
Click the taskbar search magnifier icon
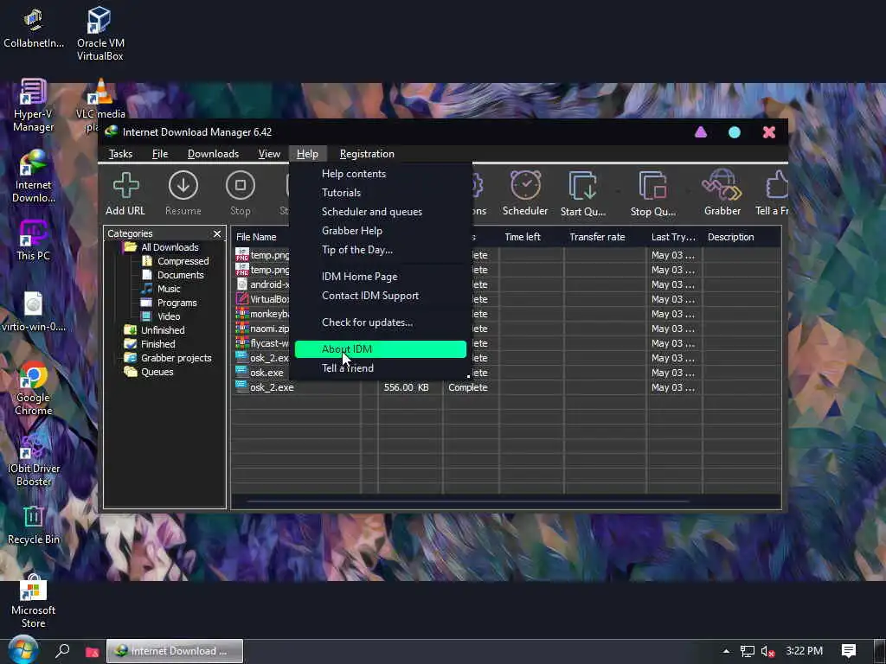click(62, 651)
